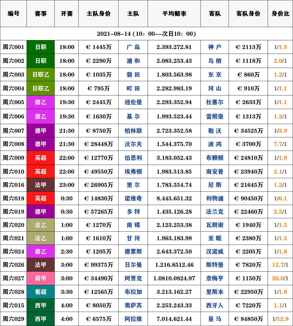Click the date row 2021-08-14

(146, 34)
